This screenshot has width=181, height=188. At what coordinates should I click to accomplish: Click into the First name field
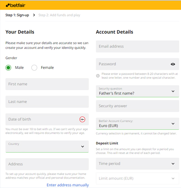47,84
